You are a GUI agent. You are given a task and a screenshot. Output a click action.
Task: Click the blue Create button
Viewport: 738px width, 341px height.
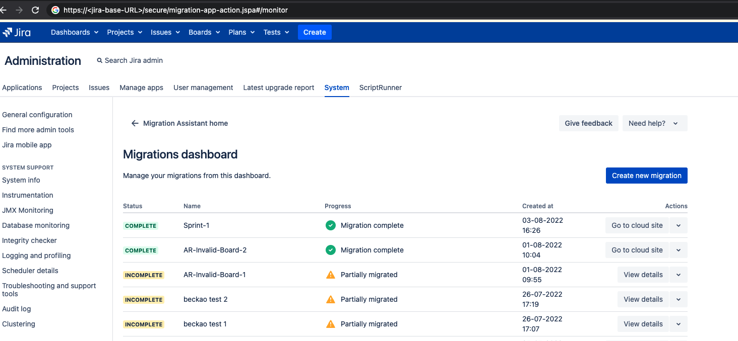tap(315, 32)
